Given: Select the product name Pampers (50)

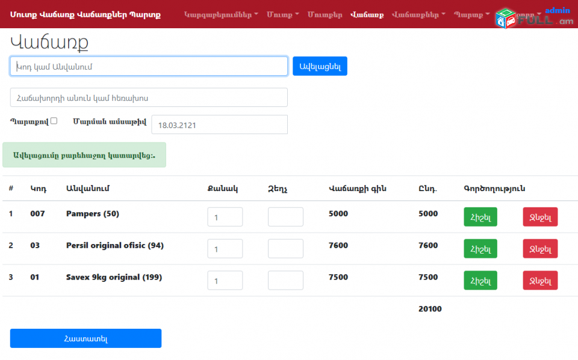Looking at the screenshot, I should (x=93, y=214).
